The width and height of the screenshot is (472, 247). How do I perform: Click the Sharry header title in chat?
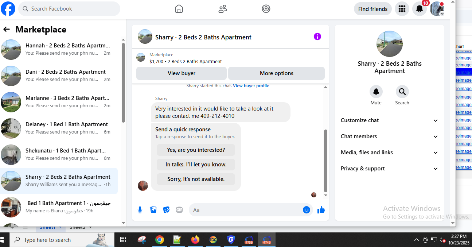pos(203,37)
